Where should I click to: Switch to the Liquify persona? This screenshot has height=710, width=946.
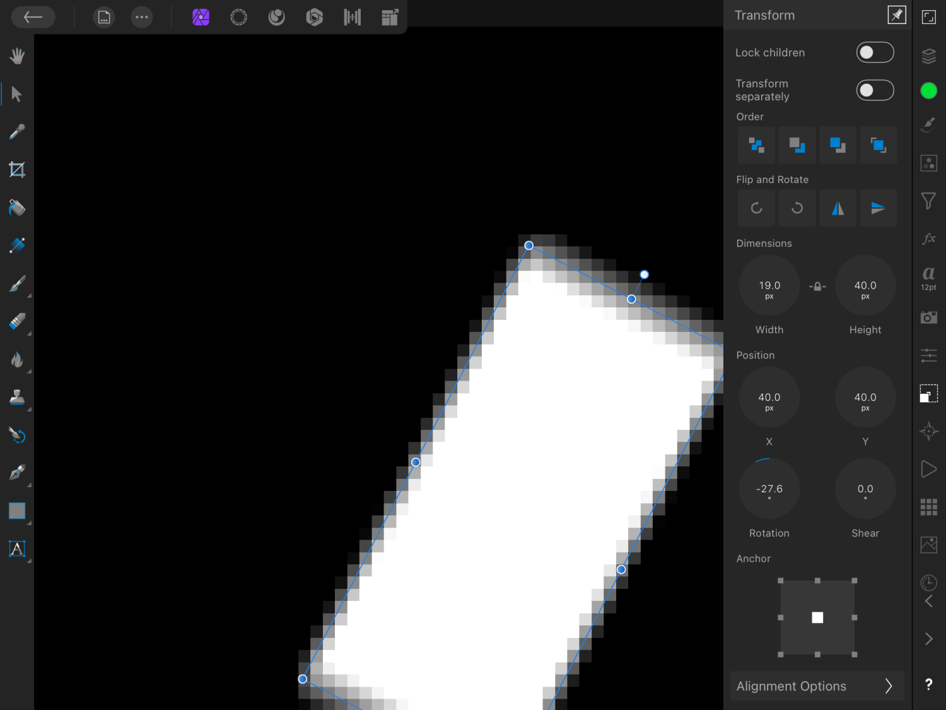click(x=276, y=17)
